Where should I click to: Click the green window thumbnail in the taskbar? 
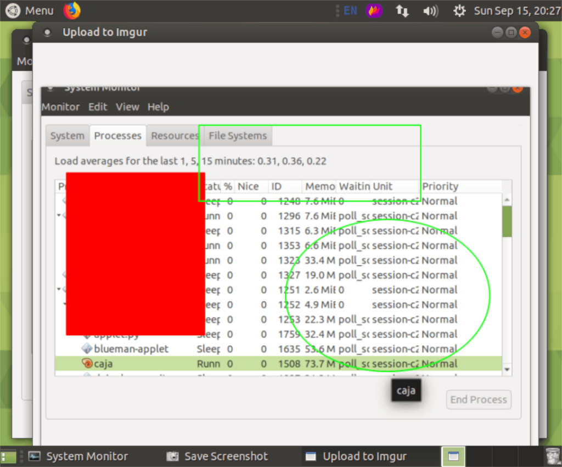pos(453,456)
